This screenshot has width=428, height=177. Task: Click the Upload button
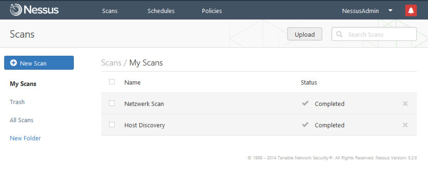click(305, 34)
